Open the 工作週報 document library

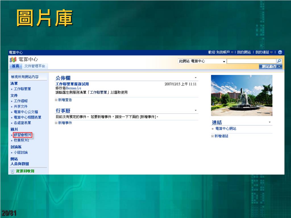21,101
